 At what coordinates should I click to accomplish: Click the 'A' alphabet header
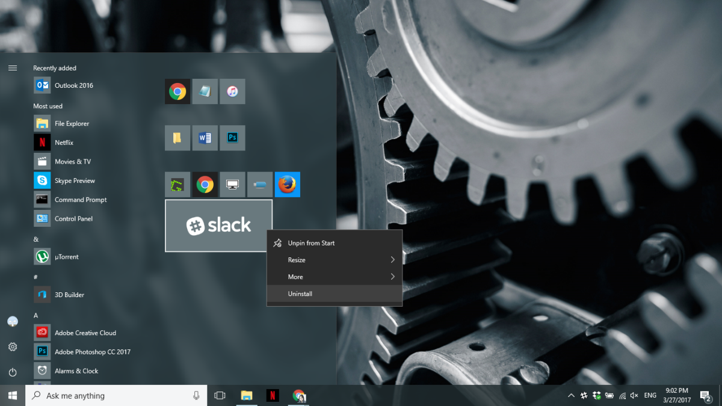35,315
